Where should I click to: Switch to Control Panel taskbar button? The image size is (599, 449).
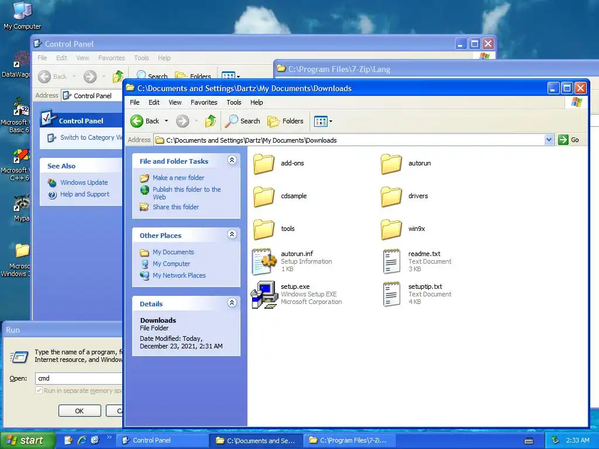pyautogui.click(x=163, y=441)
